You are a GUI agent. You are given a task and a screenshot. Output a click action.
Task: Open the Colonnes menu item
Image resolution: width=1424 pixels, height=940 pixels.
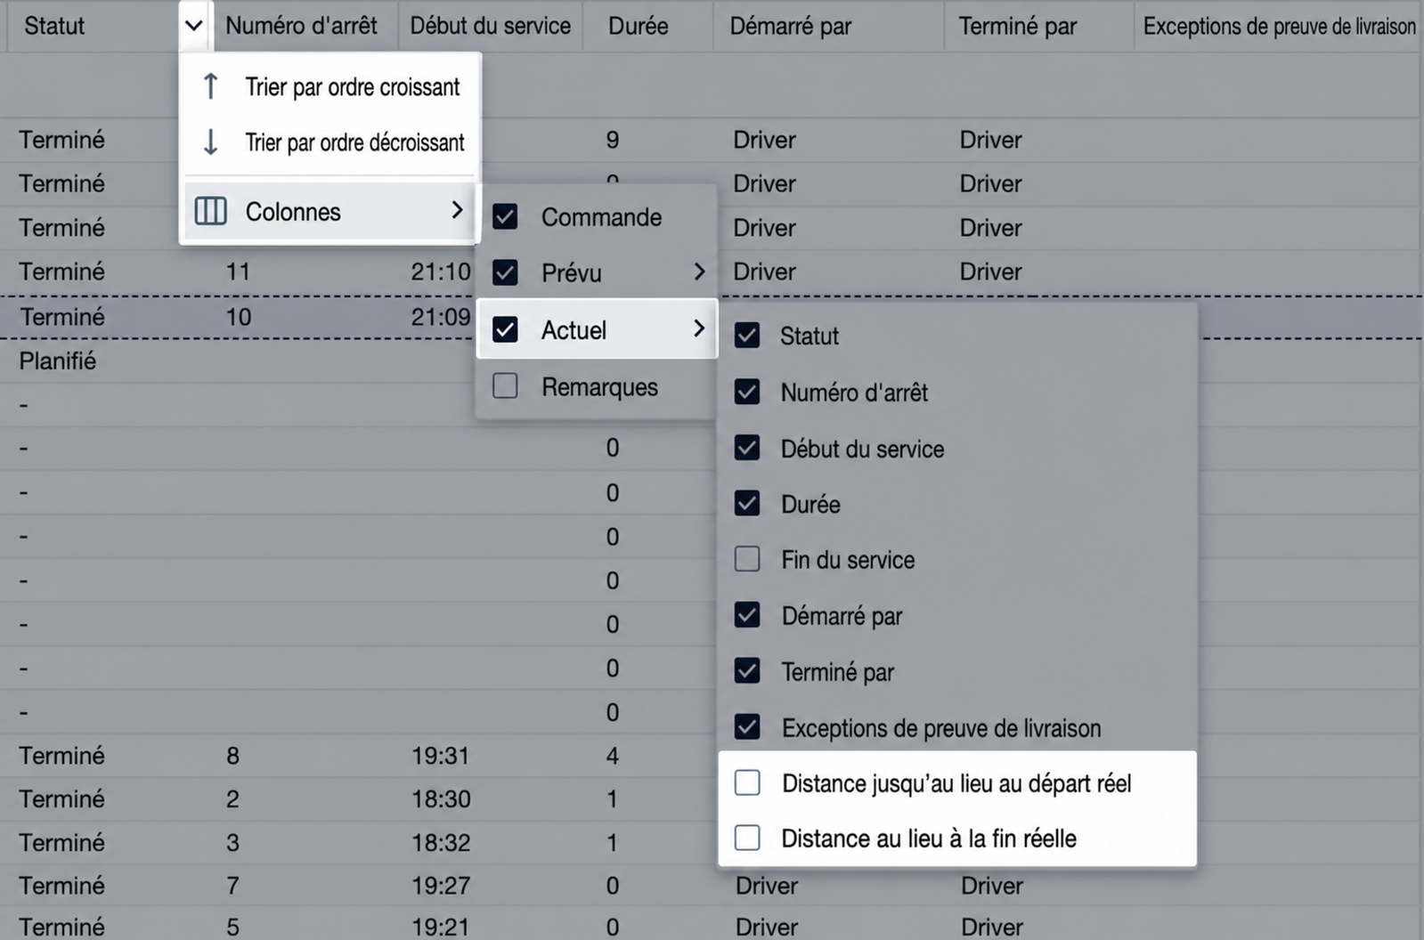pos(330,211)
